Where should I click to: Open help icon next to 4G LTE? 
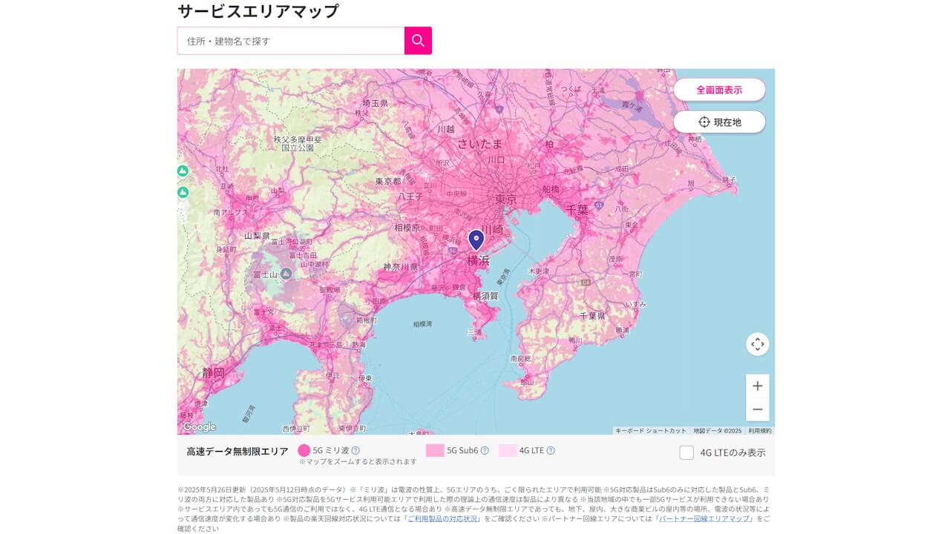551,450
